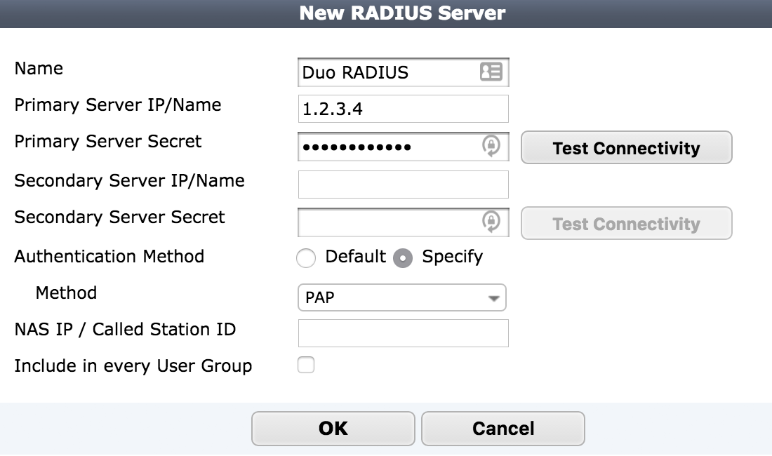Click the NAS IP / Called Station ID field

point(404,333)
